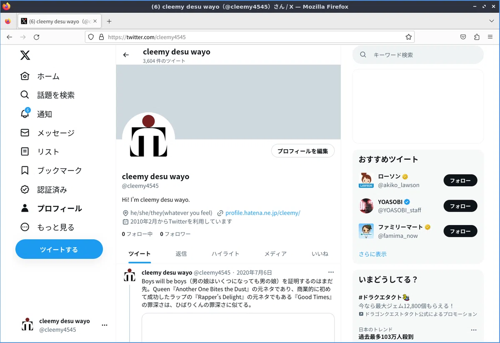Open the Firefox hamburger menu
Screen dimensions: 500x343
tap(490, 37)
